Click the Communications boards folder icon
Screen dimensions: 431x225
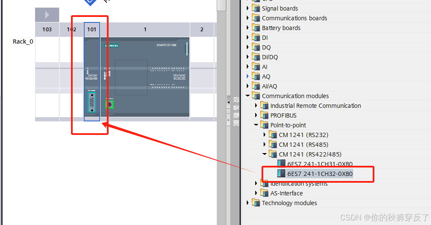click(x=256, y=18)
